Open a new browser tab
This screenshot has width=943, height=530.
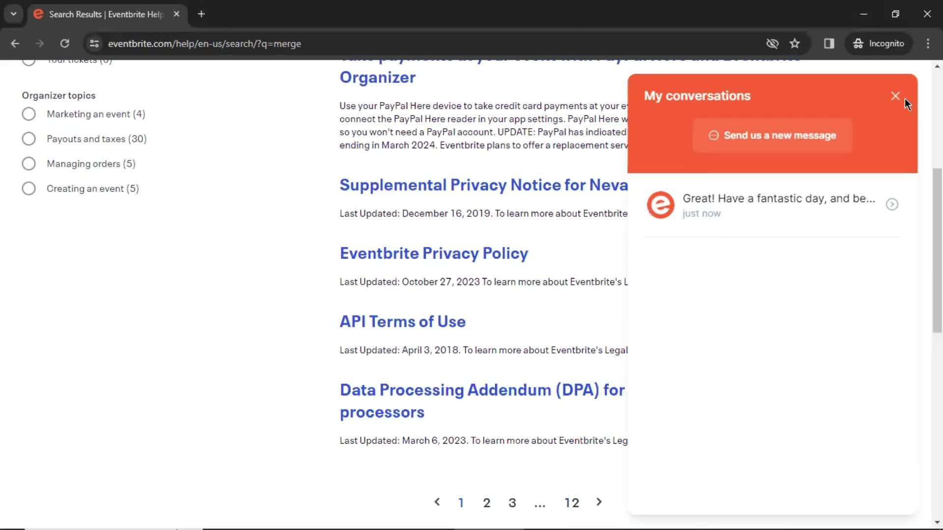coord(201,14)
